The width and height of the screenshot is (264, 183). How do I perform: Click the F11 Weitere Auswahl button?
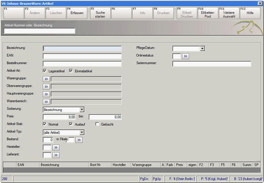point(228,12)
